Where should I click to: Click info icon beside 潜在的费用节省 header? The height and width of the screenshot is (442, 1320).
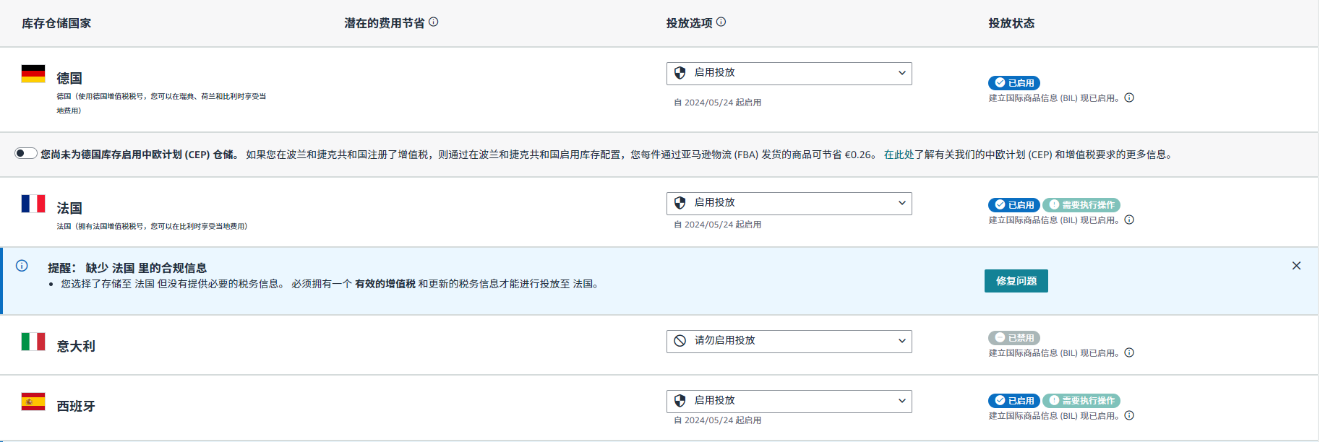[x=434, y=22]
